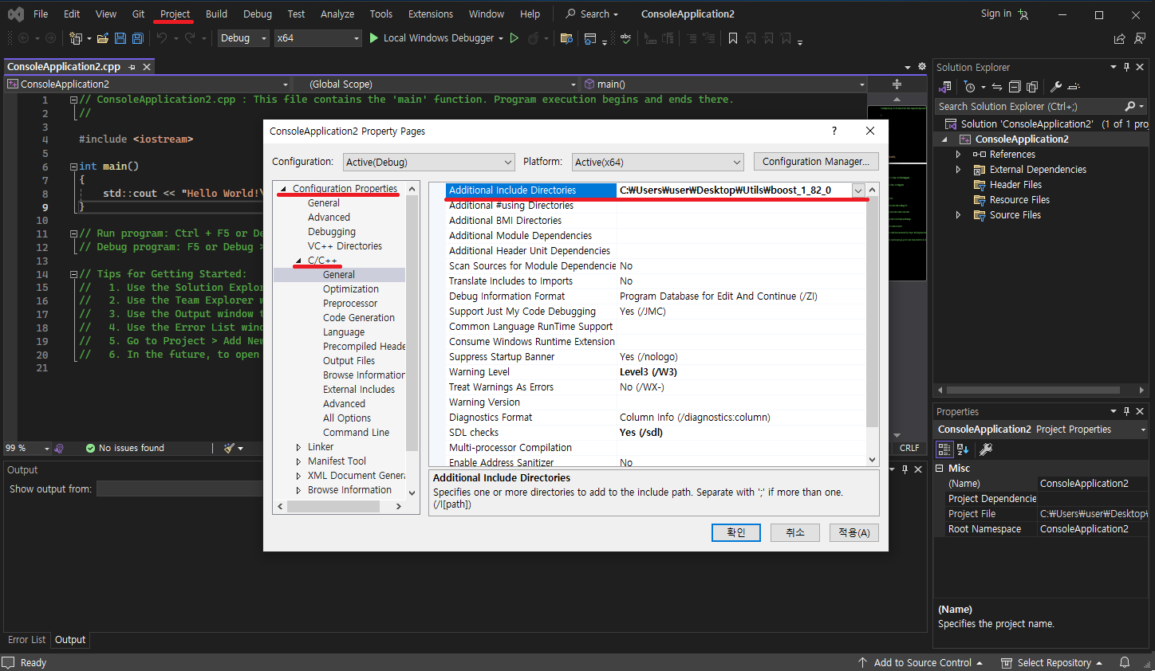Select the Warning Level property row
1155x671 pixels.
(x=656, y=372)
